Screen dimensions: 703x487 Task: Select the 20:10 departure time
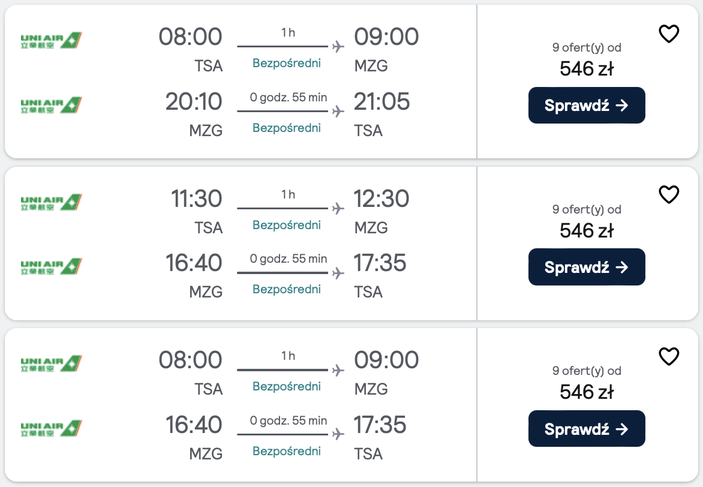(x=194, y=101)
